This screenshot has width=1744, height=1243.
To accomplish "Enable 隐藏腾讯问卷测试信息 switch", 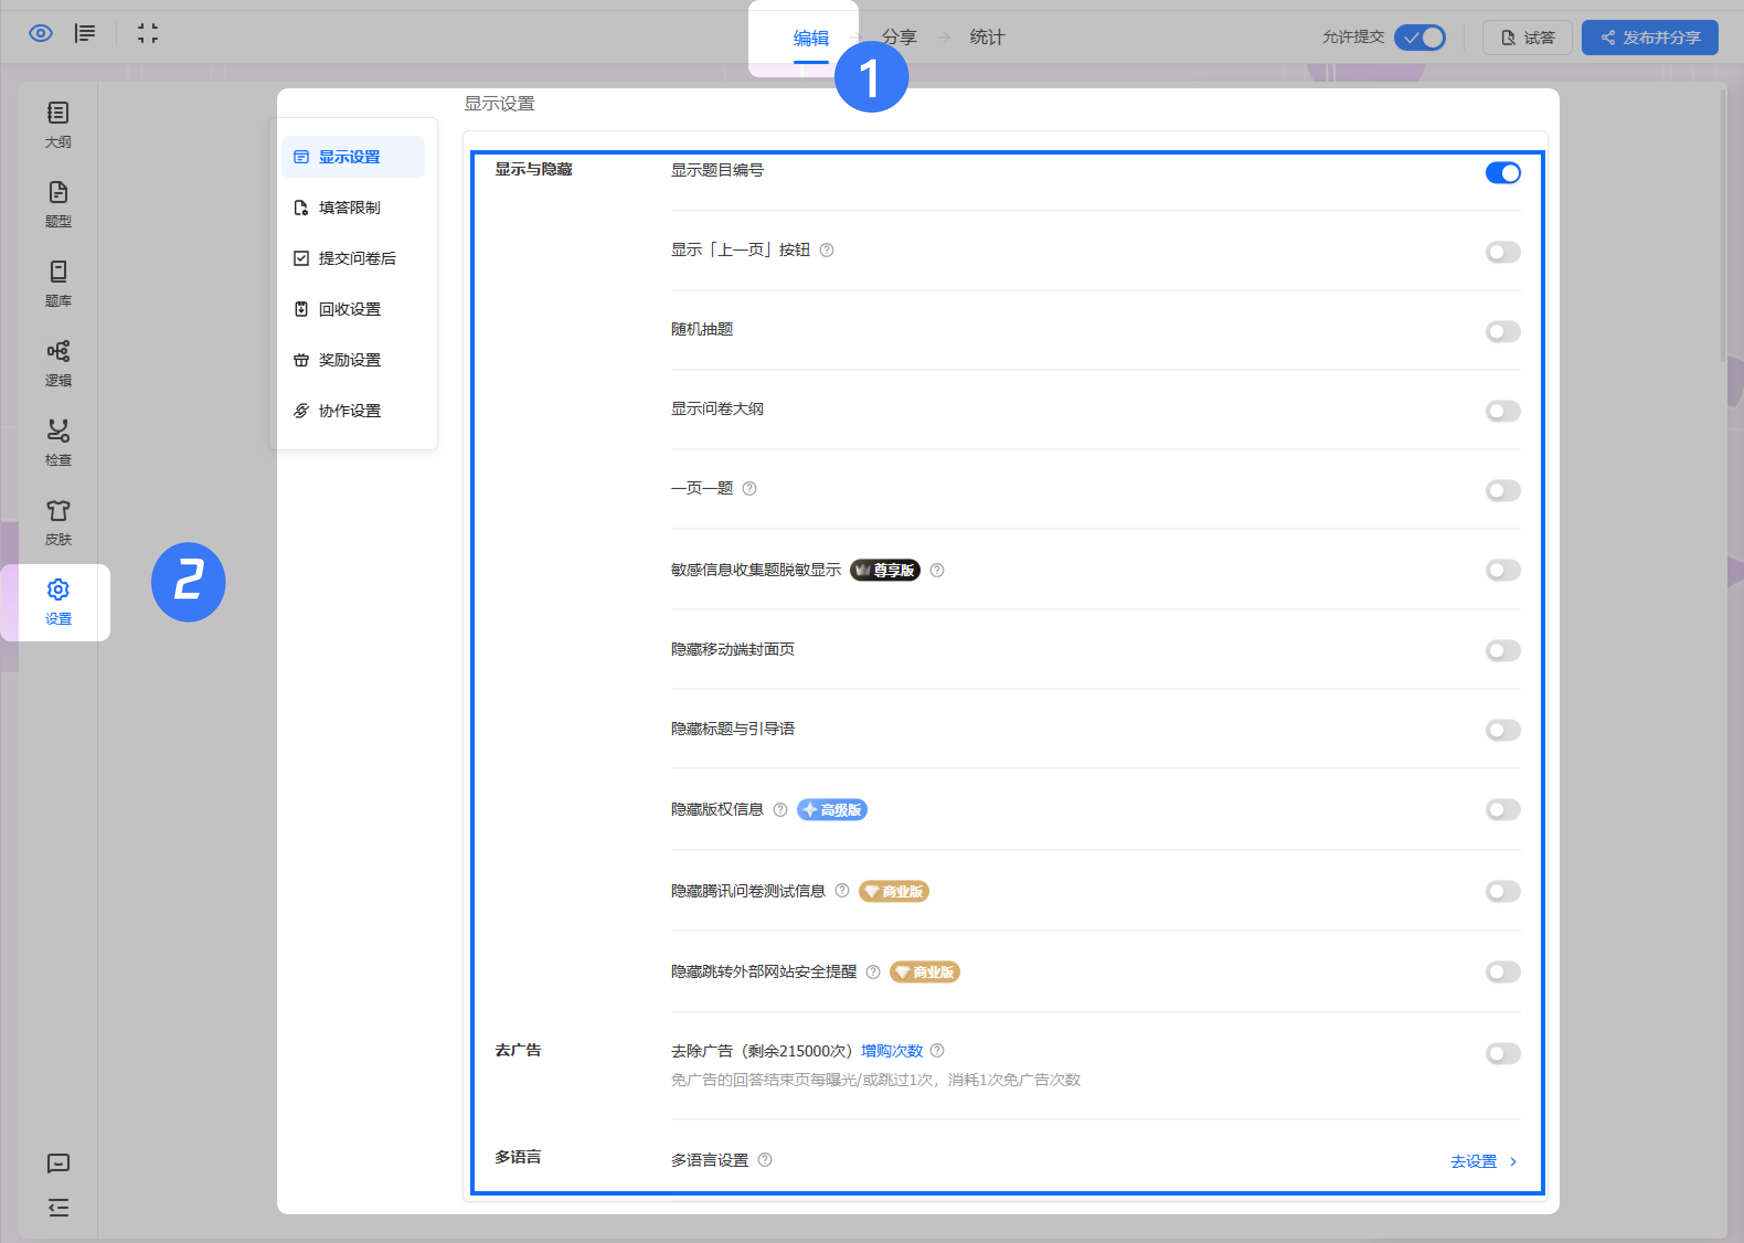I will [x=1503, y=892].
